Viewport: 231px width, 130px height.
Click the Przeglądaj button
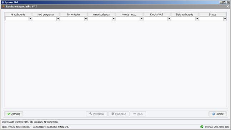click(x=97, y=114)
